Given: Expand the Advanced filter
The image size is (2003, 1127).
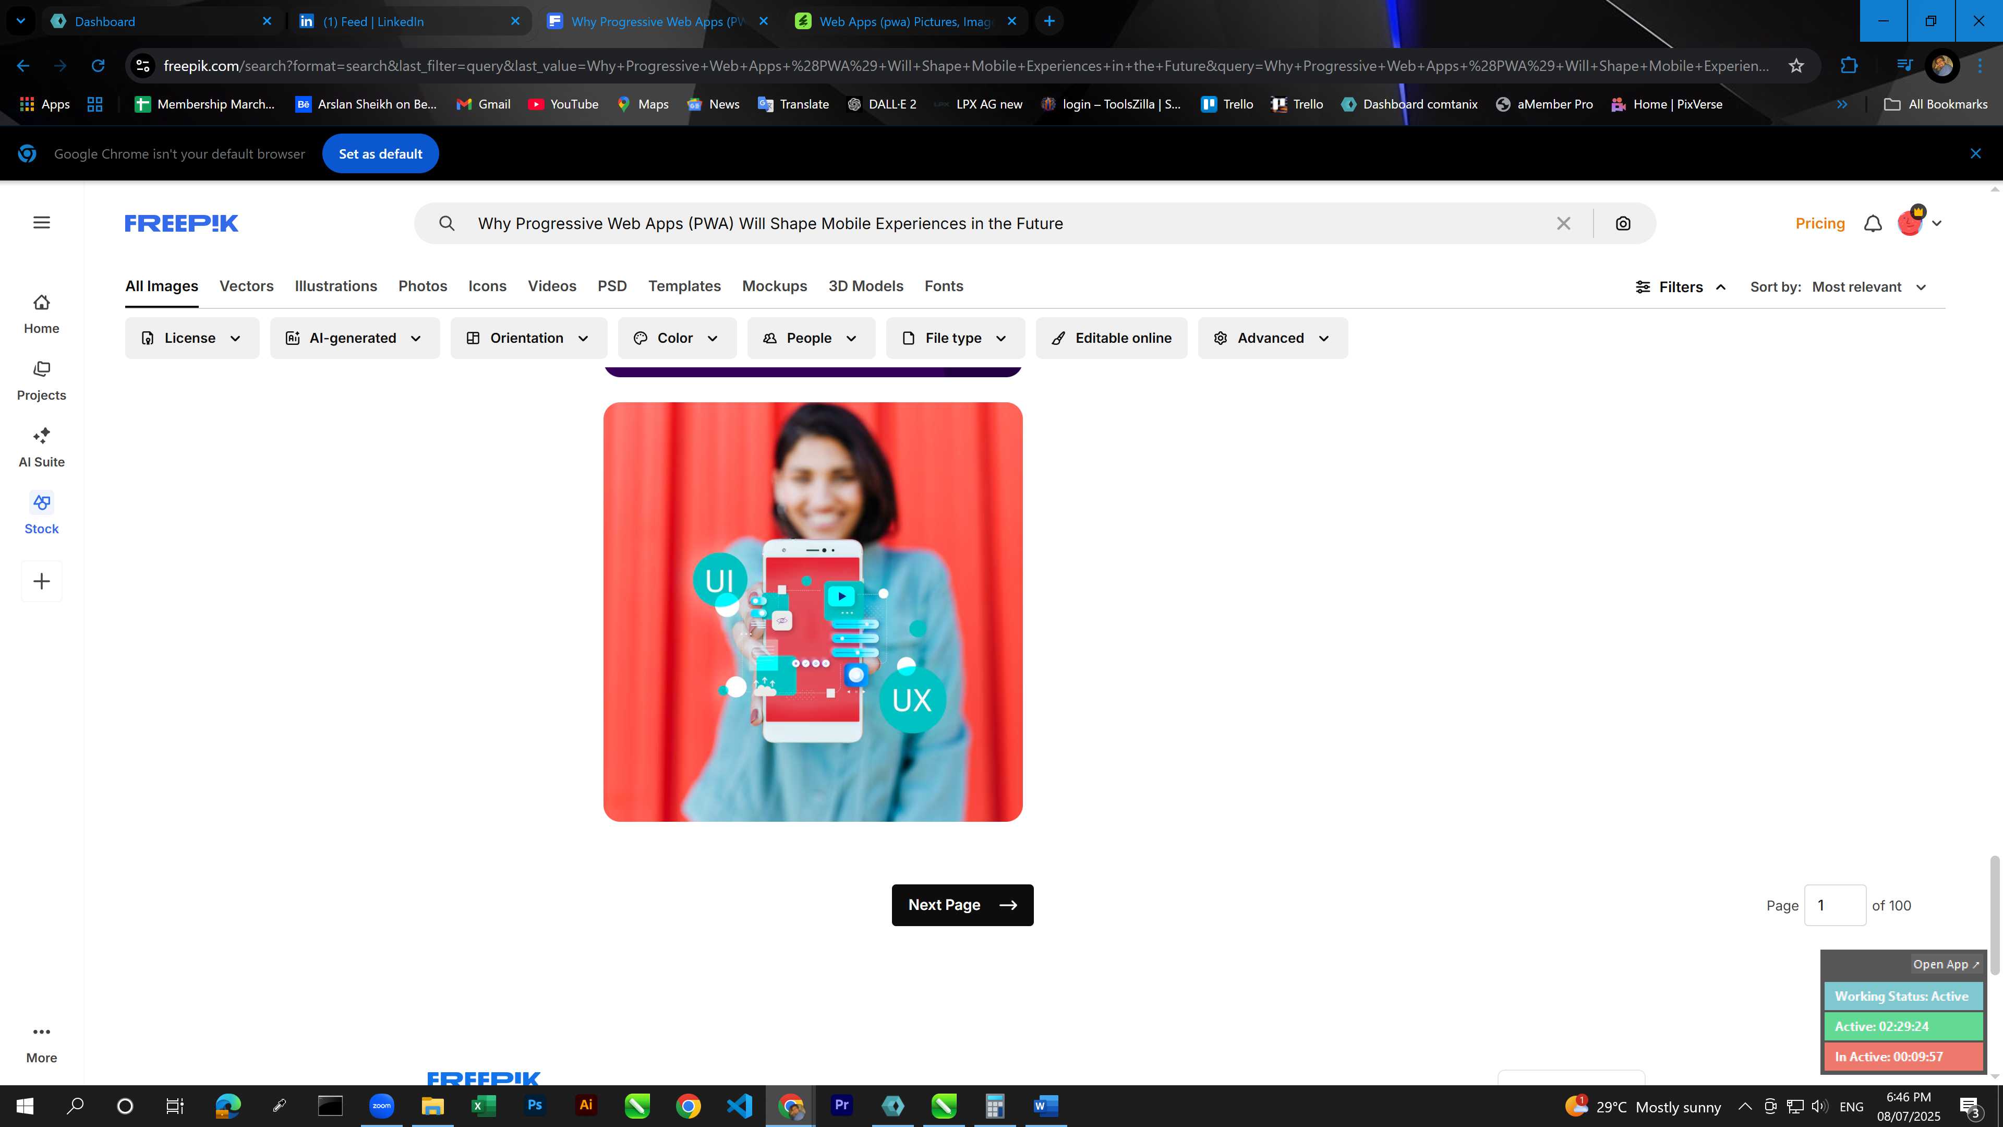Looking at the screenshot, I should click(x=1273, y=338).
